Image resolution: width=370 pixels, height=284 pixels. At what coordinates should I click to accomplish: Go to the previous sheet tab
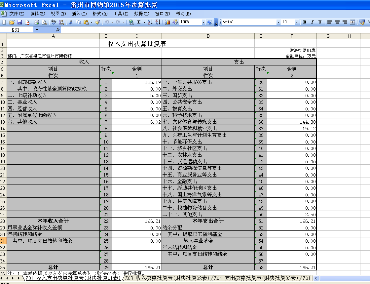tap(7, 278)
